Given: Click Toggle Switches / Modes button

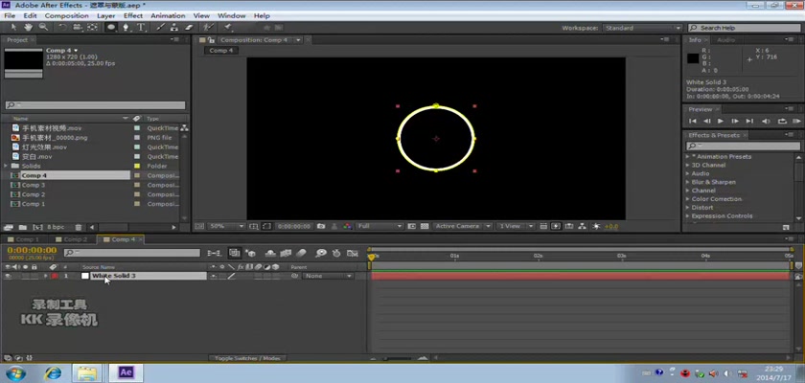Looking at the screenshot, I should click(249, 358).
